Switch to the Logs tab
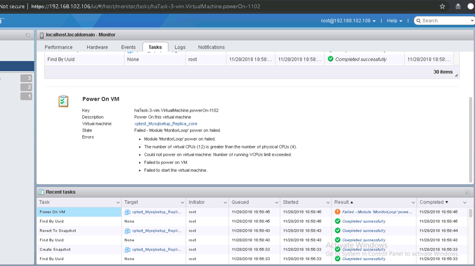Screen dimensions: 475x266 [180, 47]
